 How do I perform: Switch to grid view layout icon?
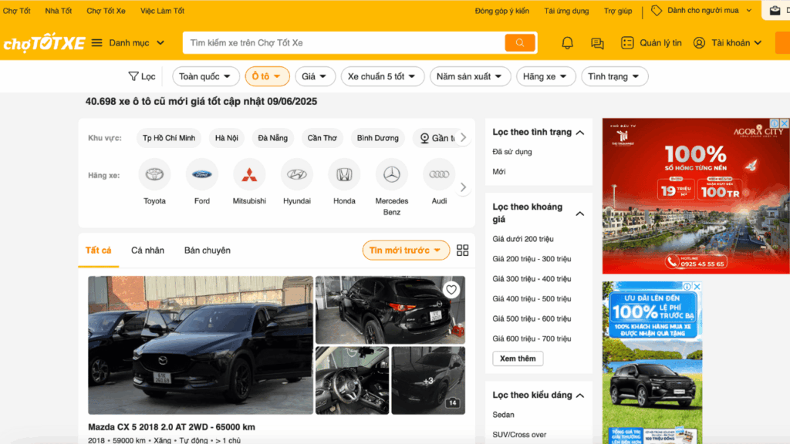(x=463, y=251)
